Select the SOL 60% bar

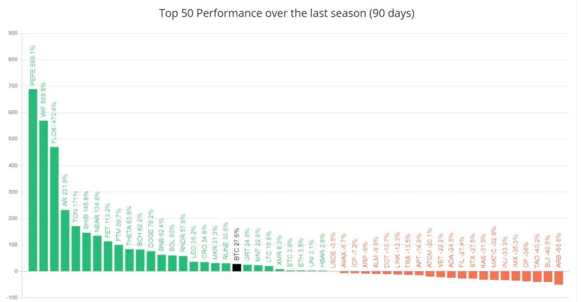(x=172, y=263)
